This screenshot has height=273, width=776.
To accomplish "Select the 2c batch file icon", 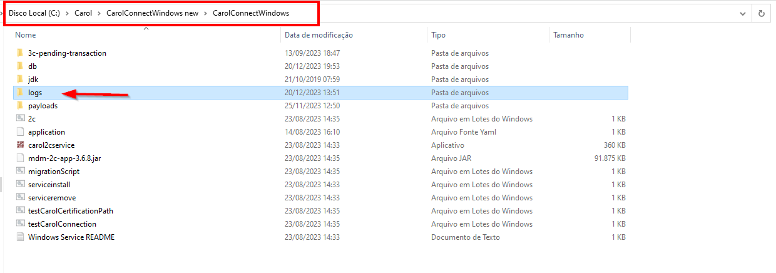I will [x=20, y=119].
